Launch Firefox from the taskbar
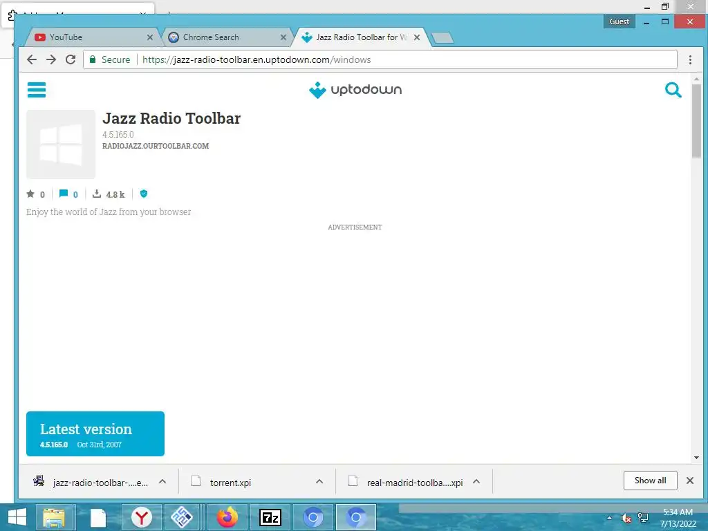The image size is (708, 531). 227,517
